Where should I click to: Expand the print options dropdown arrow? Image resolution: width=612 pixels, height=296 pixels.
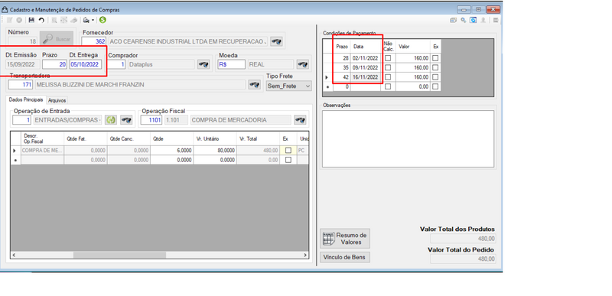(93, 20)
